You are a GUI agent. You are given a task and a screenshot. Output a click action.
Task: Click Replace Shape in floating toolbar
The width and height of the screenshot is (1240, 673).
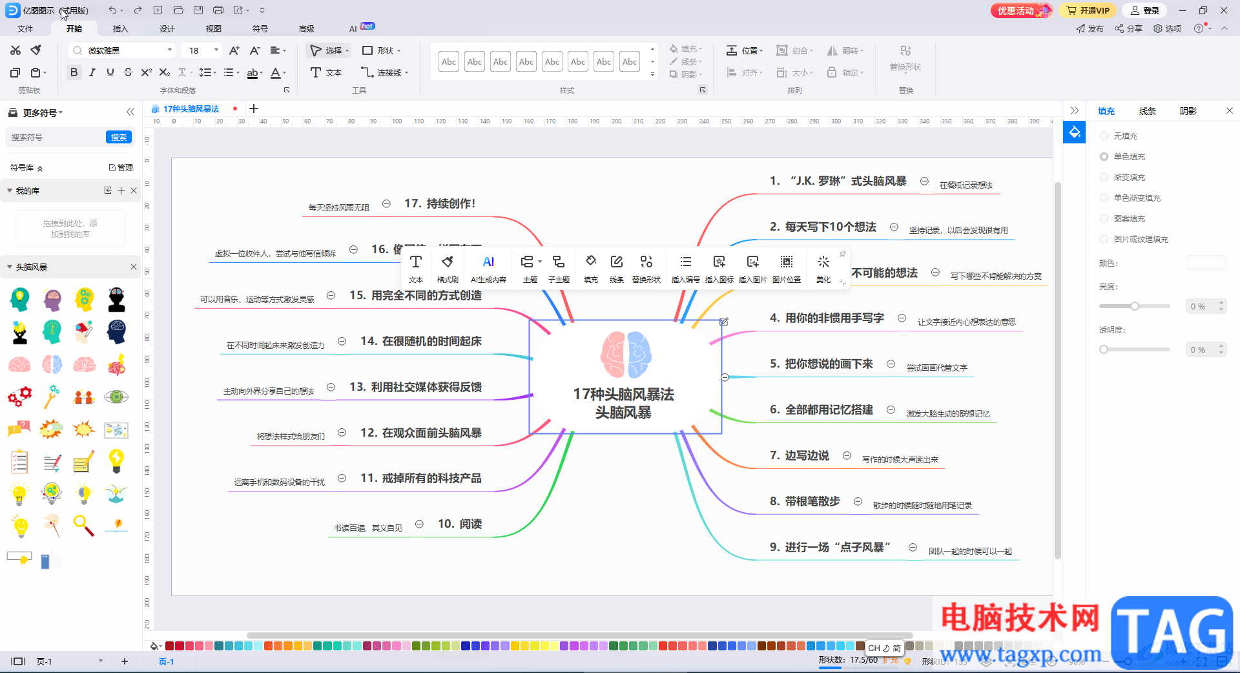(x=646, y=269)
